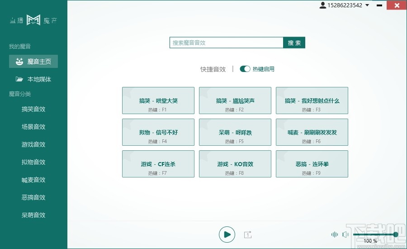Toggle the 热键启用 hotkey switch
407x249 pixels.
(x=245, y=69)
